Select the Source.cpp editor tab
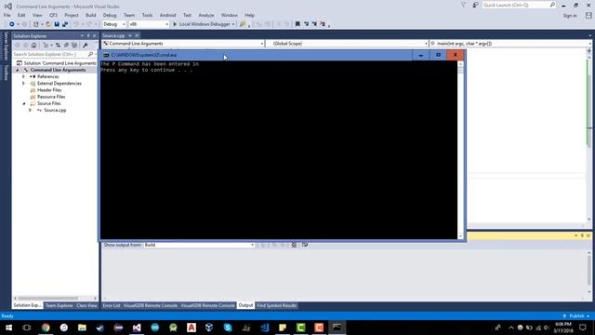 click(x=113, y=35)
